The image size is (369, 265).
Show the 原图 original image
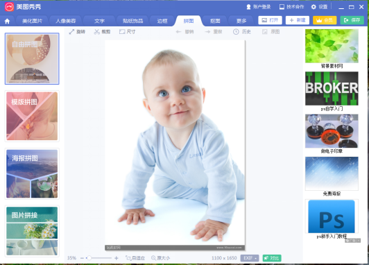click(x=271, y=31)
